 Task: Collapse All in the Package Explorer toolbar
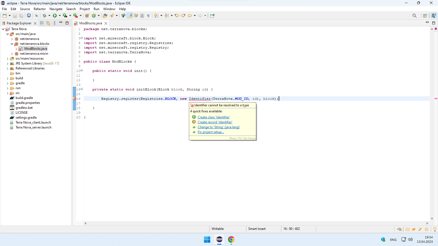[x=42, y=23]
